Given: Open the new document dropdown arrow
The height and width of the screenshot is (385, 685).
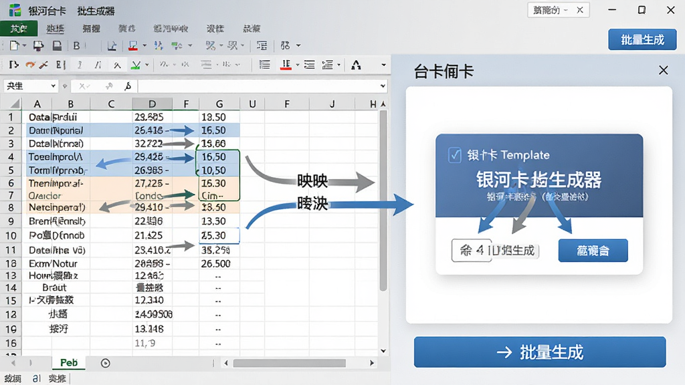Looking at the screenshot, I should point(25,45).
